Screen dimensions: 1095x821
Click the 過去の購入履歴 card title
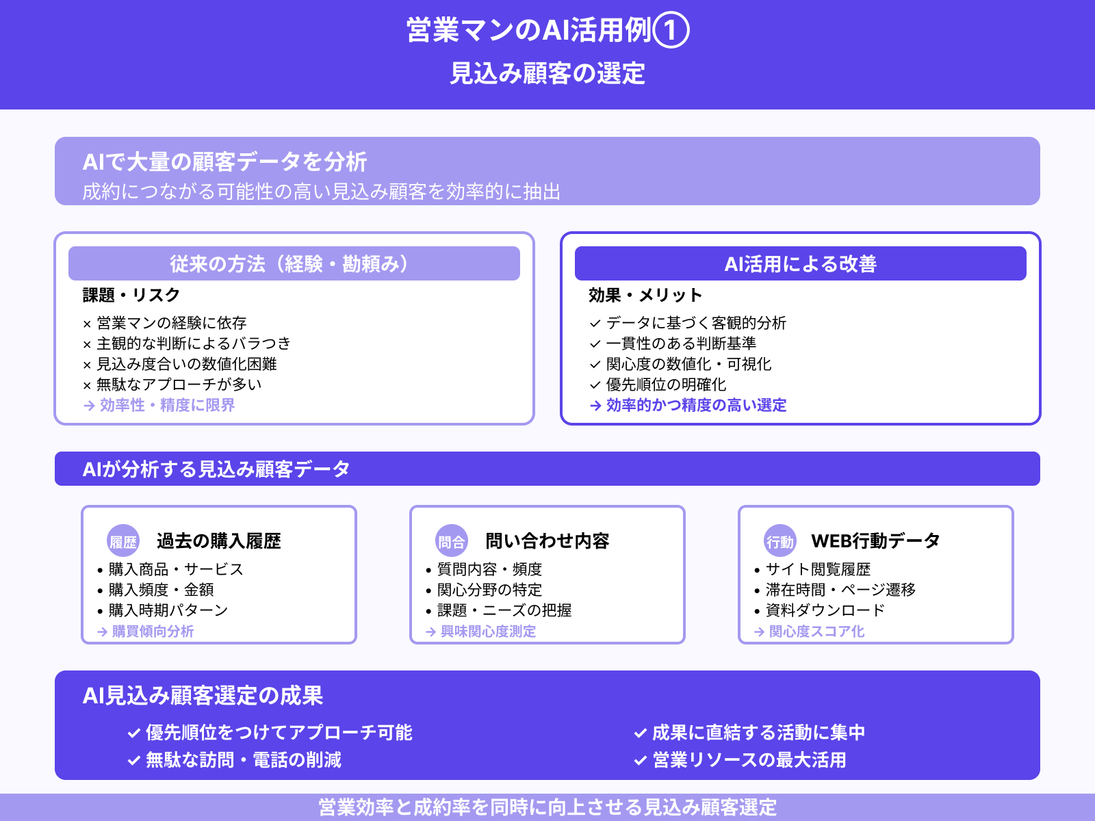219,541
